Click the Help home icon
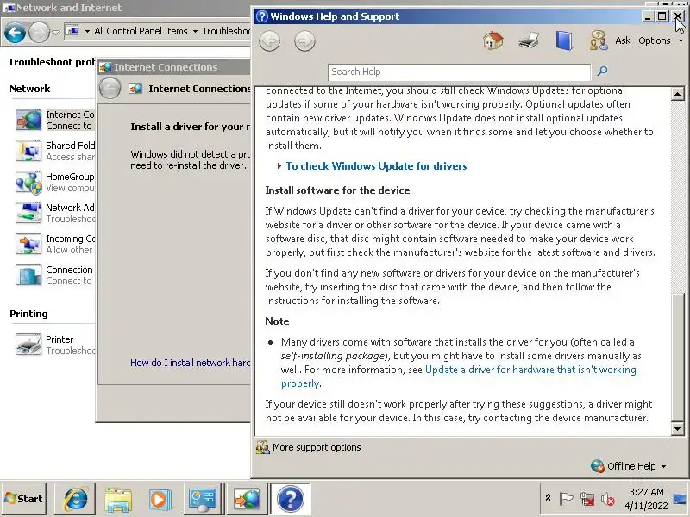The image size is (690, 517). [492, 40]
